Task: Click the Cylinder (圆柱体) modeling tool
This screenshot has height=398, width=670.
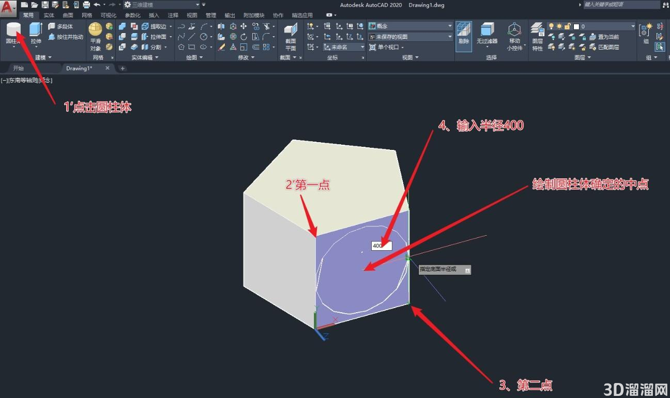Action: pyautogui.click(x=13, y=34)
